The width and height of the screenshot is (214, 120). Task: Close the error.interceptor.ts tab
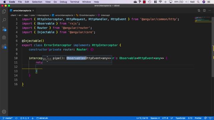33,10
